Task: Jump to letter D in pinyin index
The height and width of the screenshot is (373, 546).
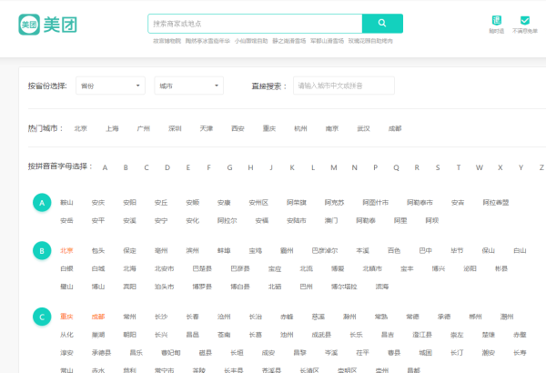Action: (167, 167)
